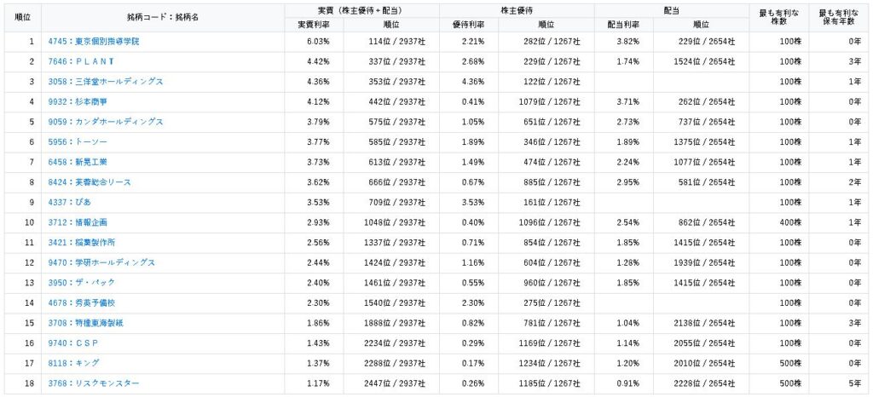873x397 pixels.
Task: Open the 7646:PLANT stock link
Action: tap(81, 61)
